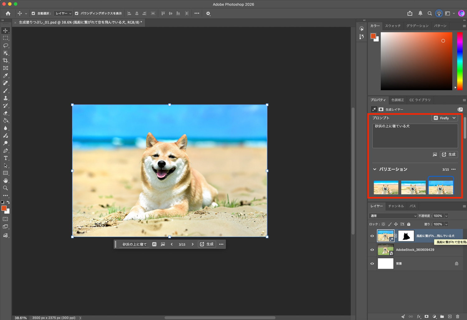Viewport: 467px width, 320px height.
Task: Open the 塗り percentage dropdown arrow
Action: [446, 224]
